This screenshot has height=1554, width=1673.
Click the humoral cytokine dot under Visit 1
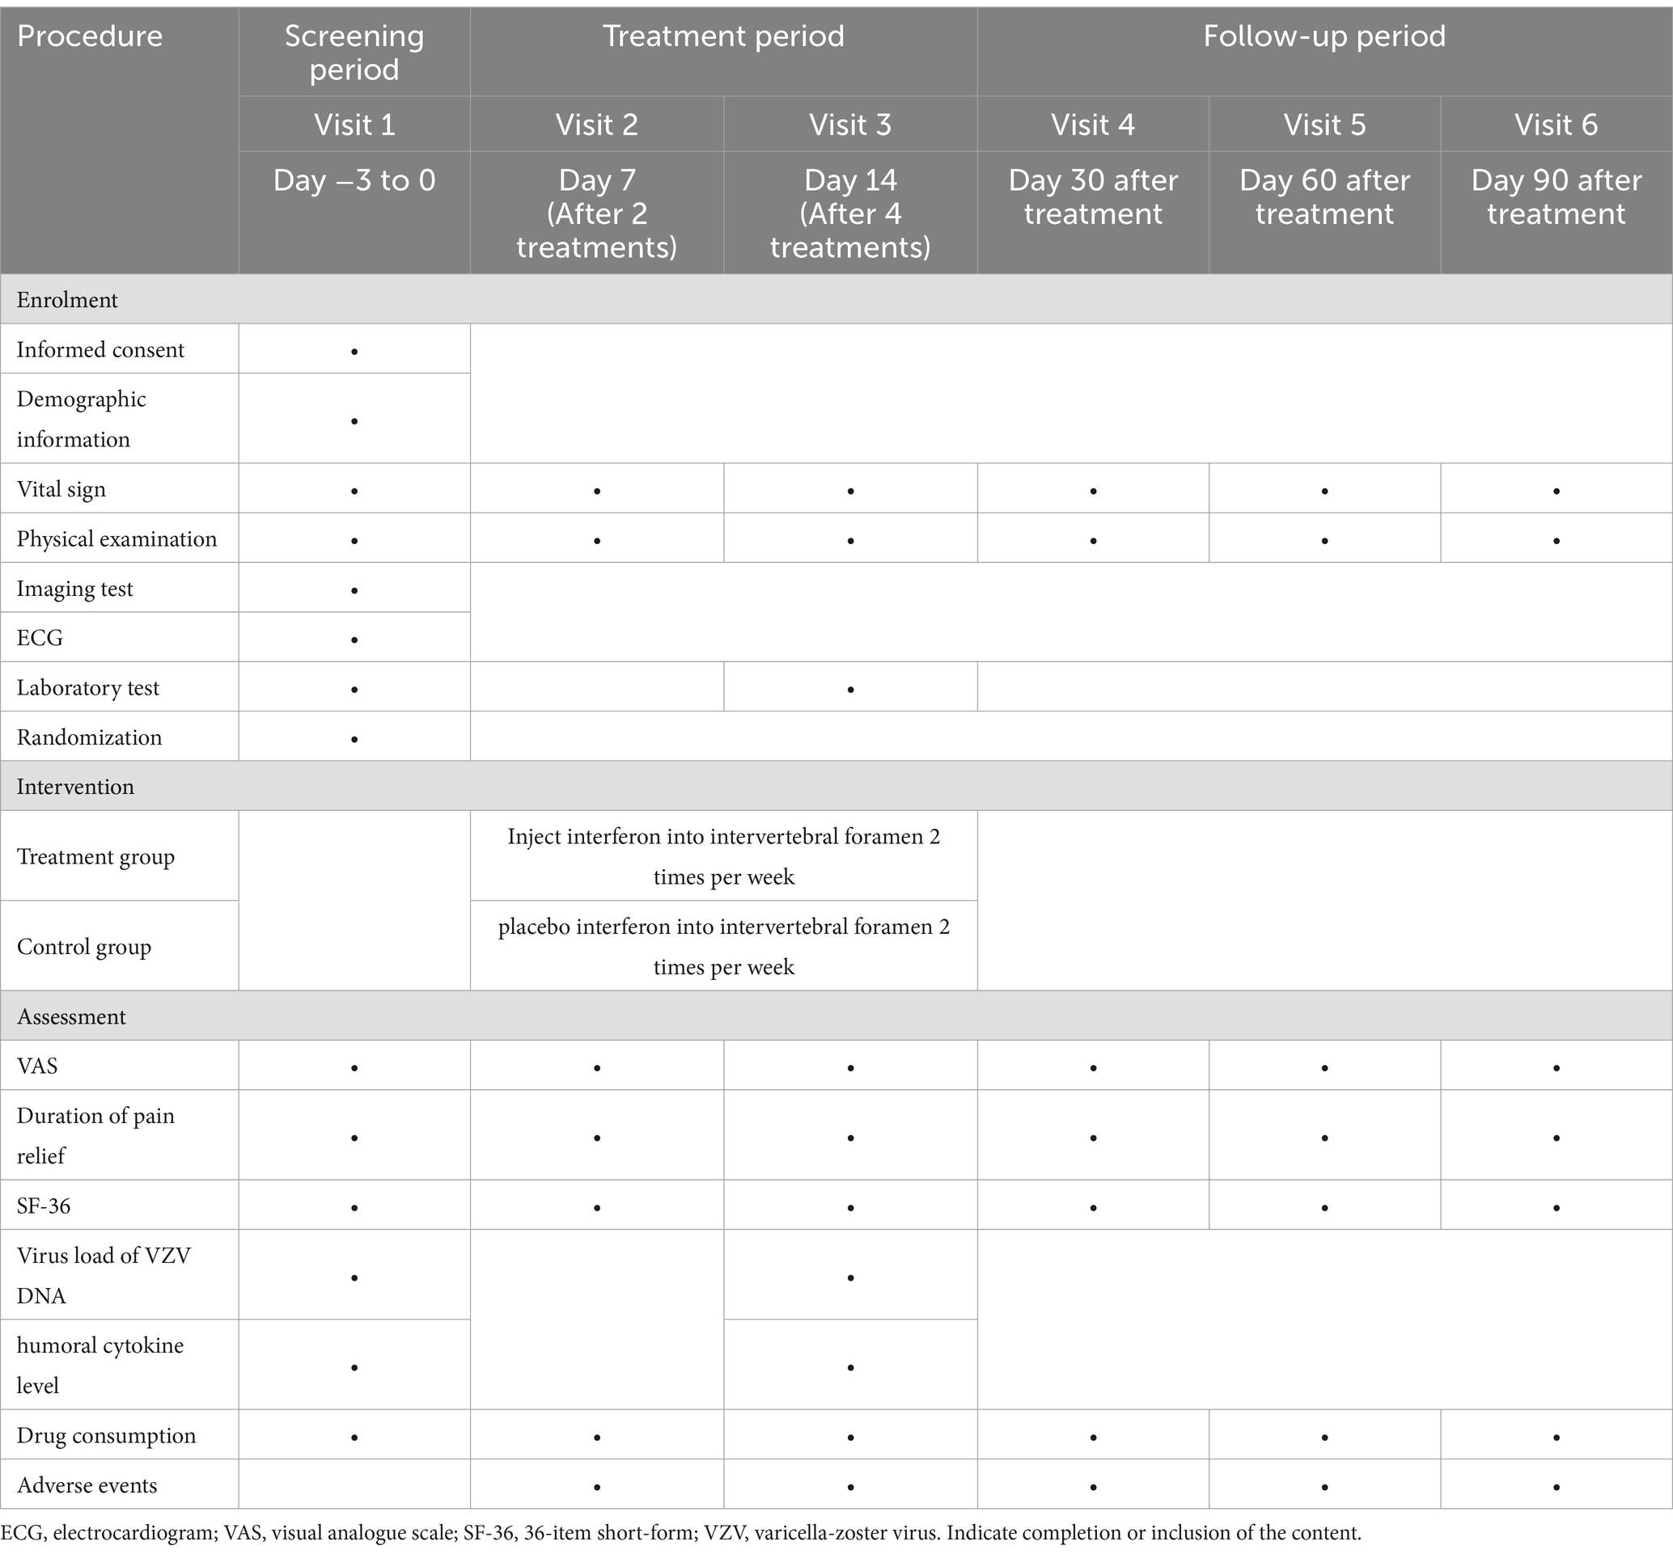tap(354, 1367)
